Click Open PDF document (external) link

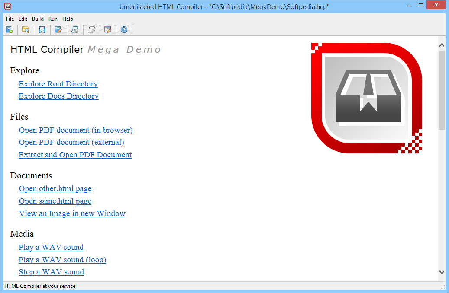pyautogui.click(x=71, y=142)
